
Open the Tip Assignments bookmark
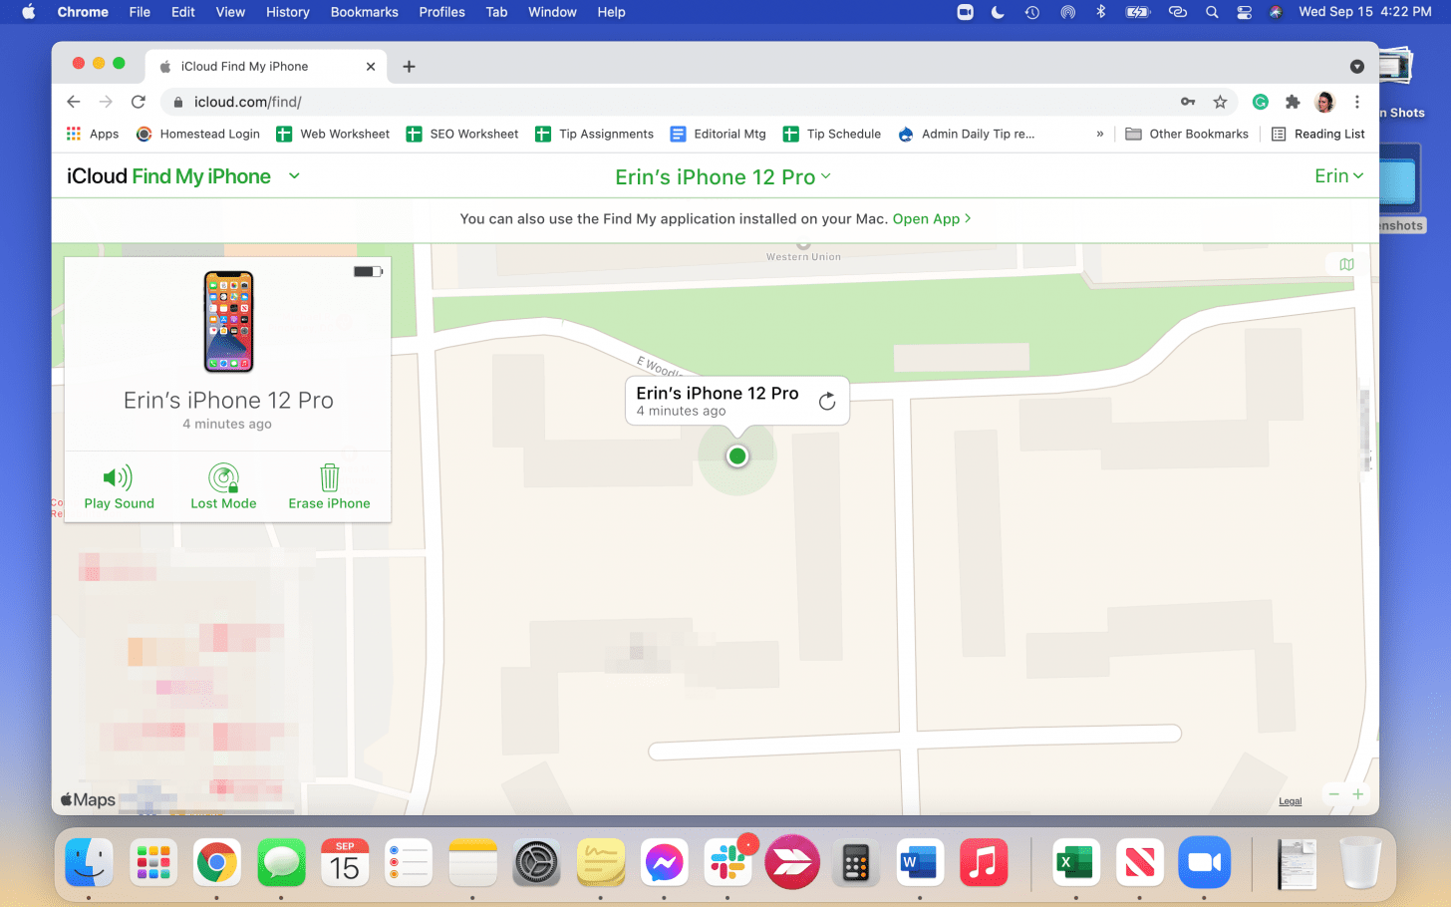[595, 134]
